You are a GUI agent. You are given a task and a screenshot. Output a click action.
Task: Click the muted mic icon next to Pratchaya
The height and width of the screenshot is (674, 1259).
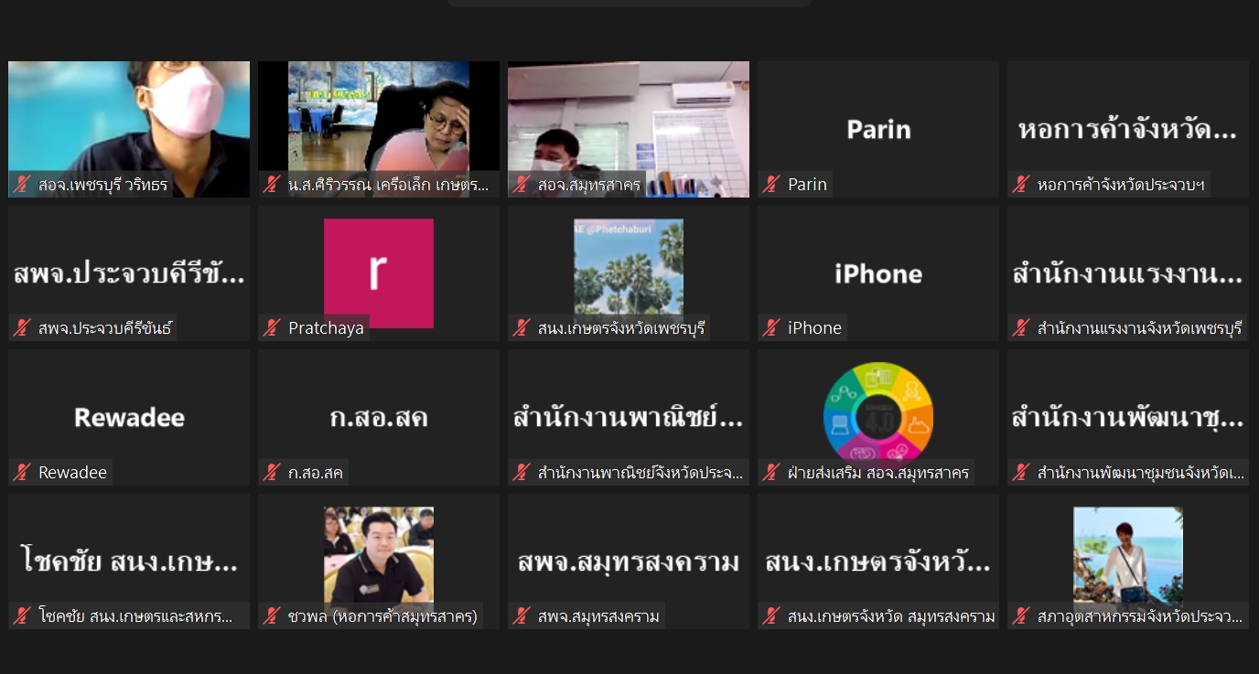[x=272, y=328]
